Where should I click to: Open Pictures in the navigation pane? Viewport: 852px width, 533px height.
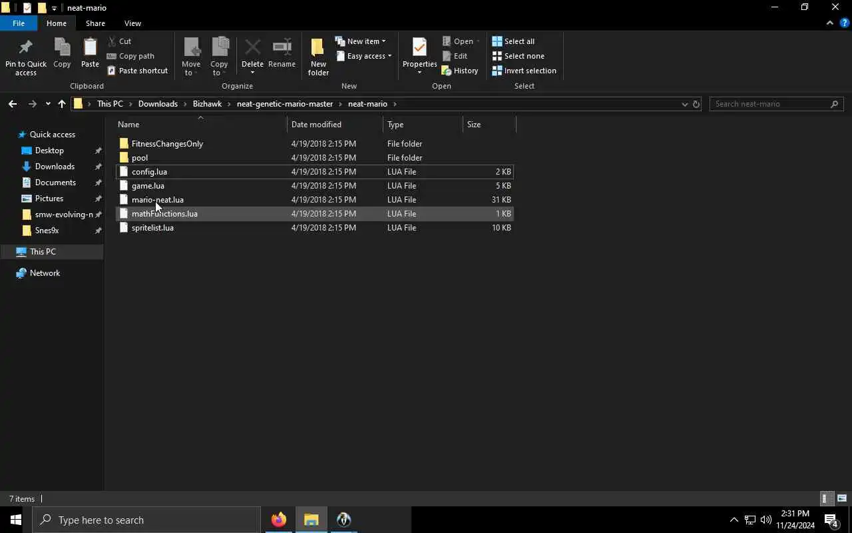tap(49, 199)
